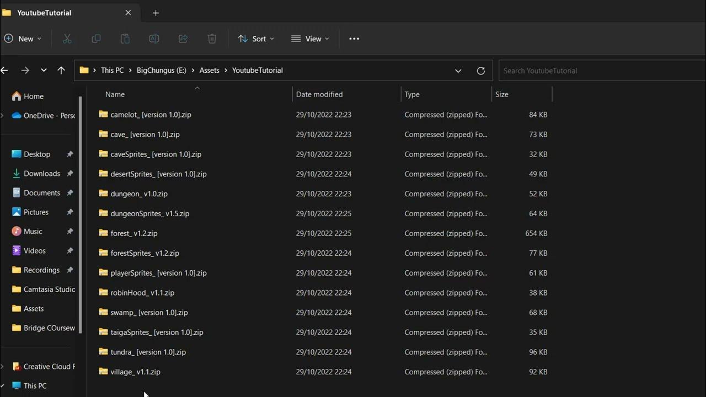
Task: Open Downloads in the sidebar
Action: [41, 174]
